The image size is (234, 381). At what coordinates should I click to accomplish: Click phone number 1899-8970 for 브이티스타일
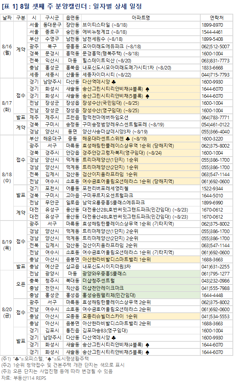[212, 25]
